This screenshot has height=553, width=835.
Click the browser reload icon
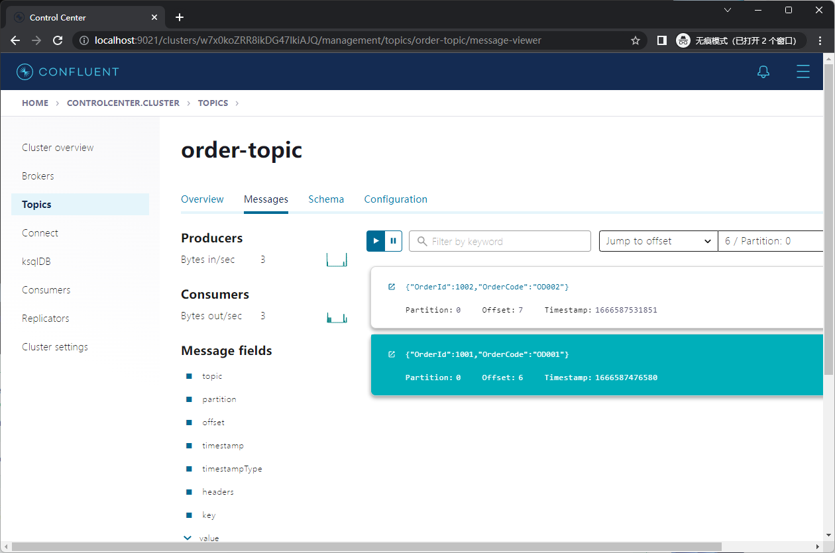[58, 40]
